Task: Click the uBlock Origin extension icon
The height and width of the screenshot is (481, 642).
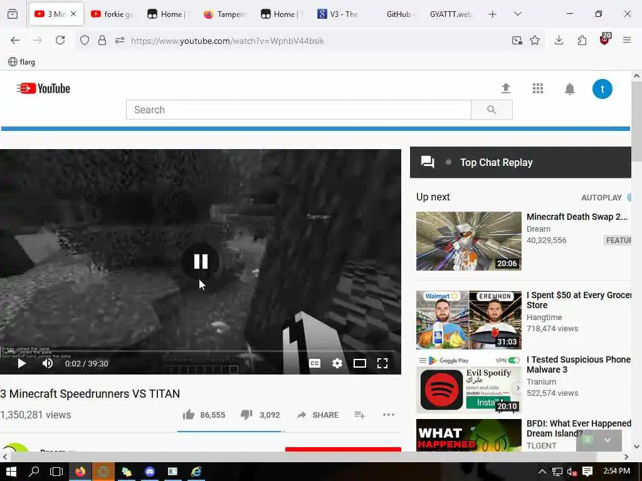Action: click(605, 39)
